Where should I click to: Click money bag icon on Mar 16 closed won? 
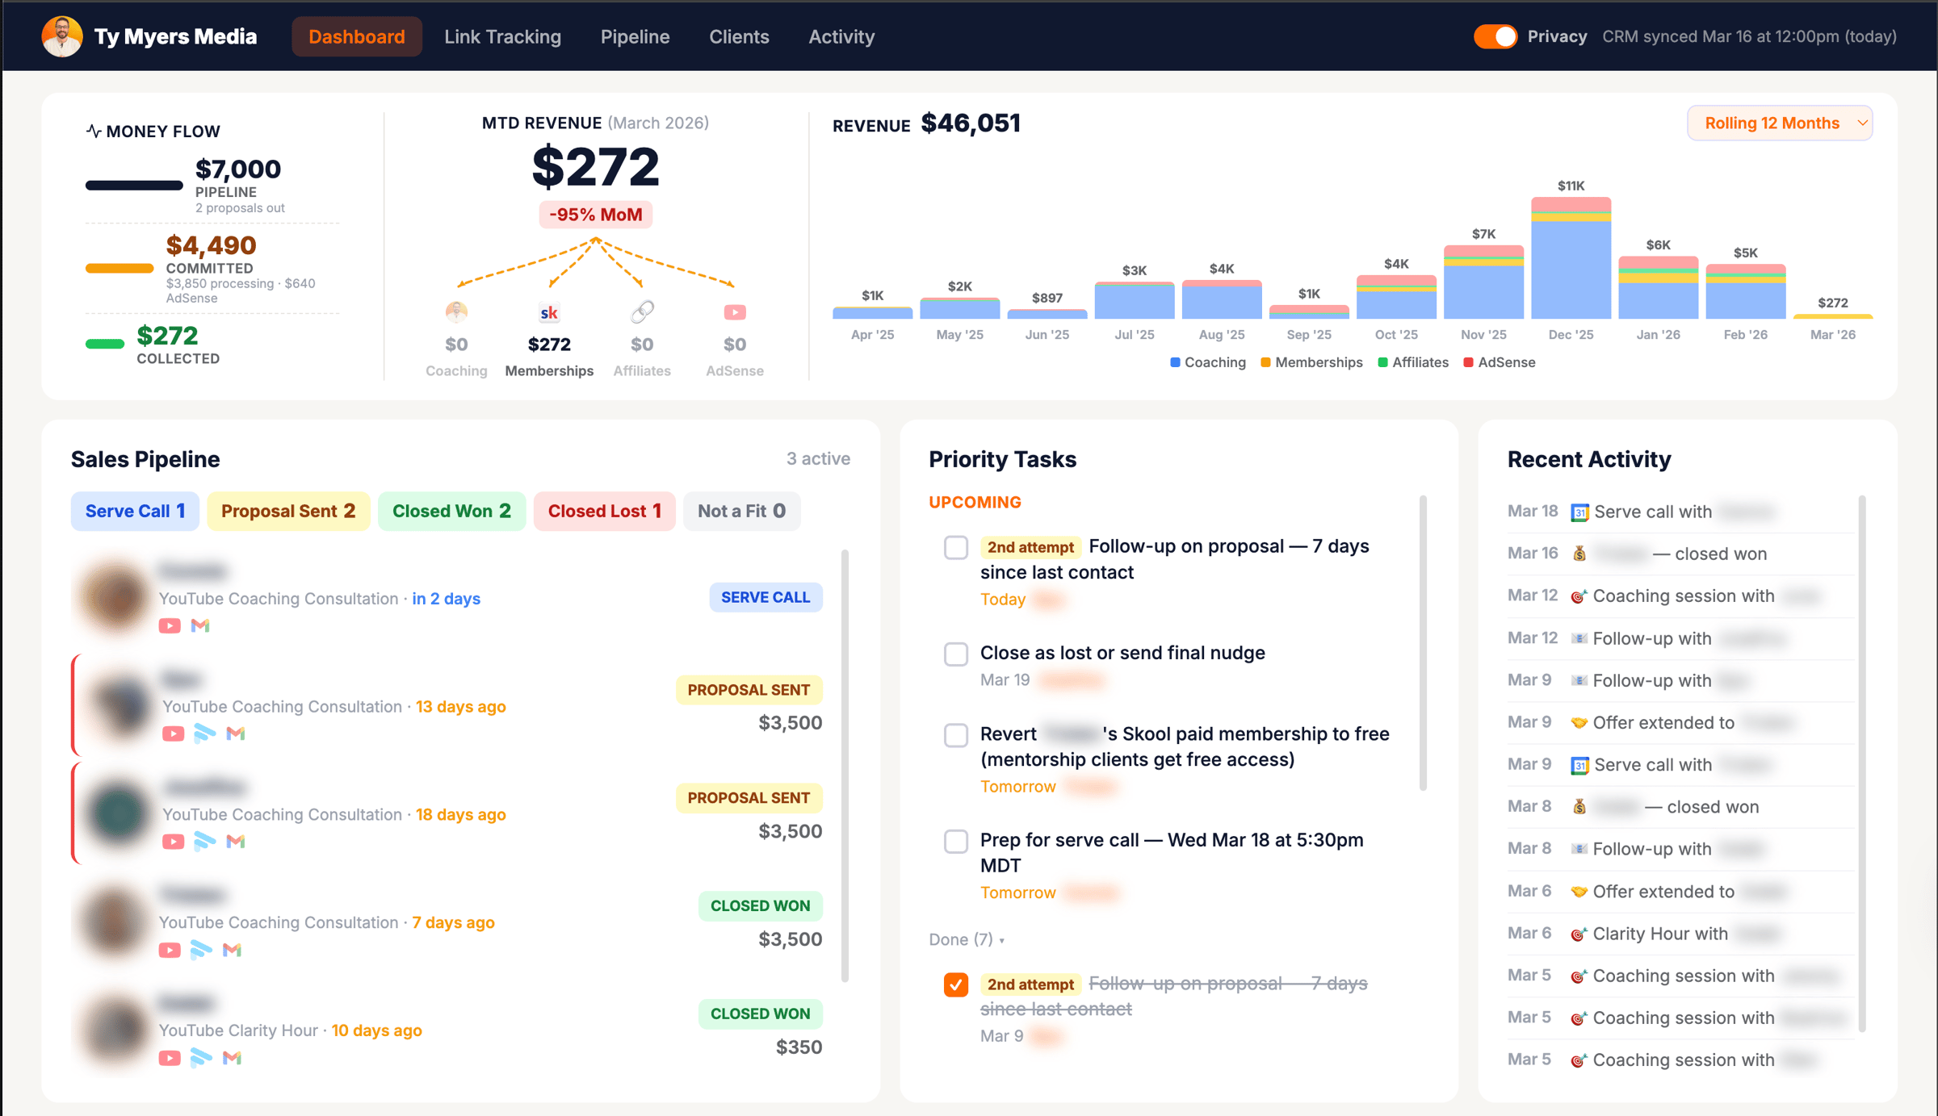pyautogui.click(x=1579, y=554)
